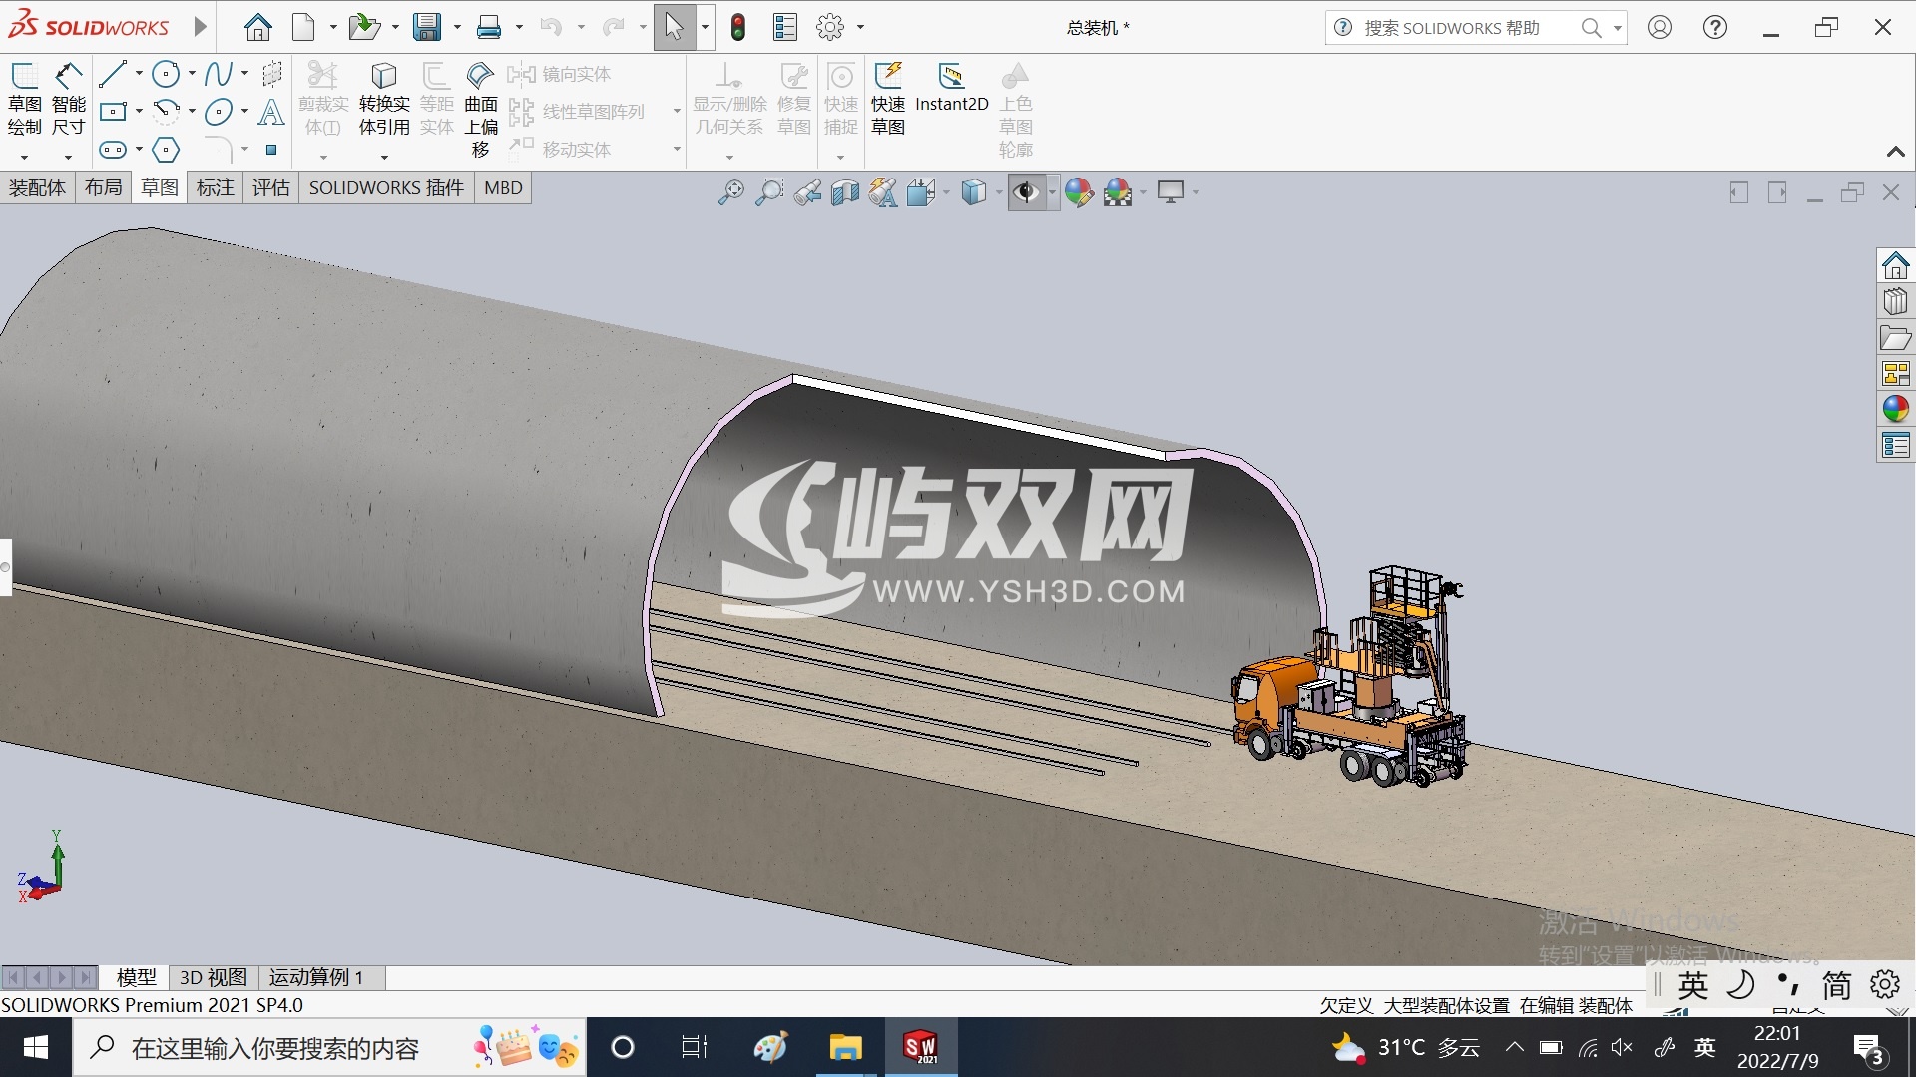Select the Text (A) sketch tool
Screen dimensions: 1916x1077
point(270,112)
